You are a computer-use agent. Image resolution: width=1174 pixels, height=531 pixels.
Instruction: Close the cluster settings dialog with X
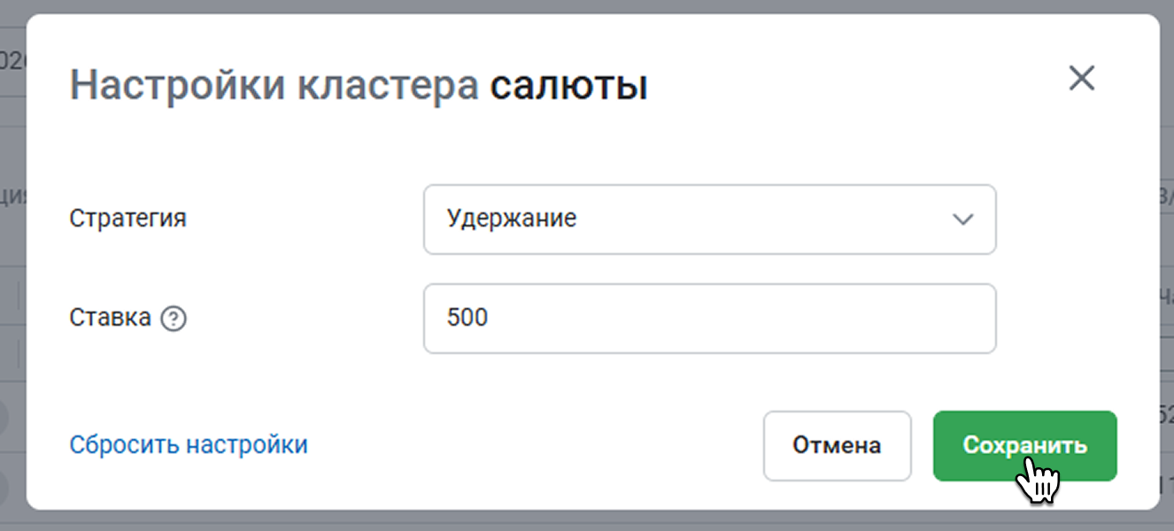tap(1081, 79)
